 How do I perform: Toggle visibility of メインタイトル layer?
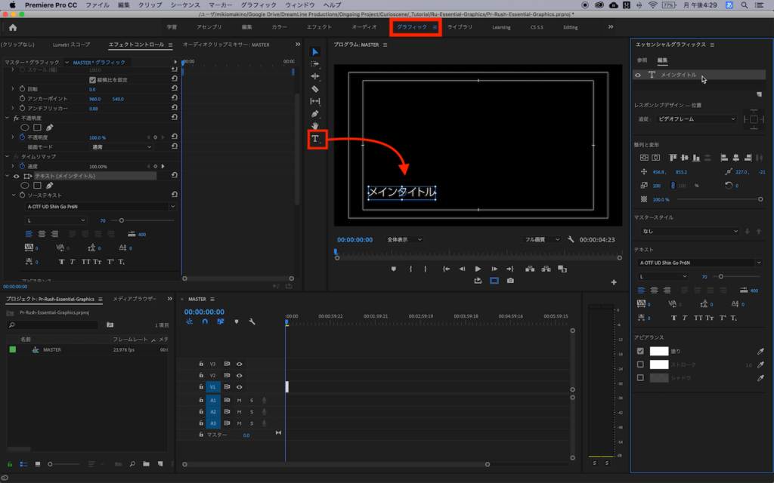click(638, 75)
